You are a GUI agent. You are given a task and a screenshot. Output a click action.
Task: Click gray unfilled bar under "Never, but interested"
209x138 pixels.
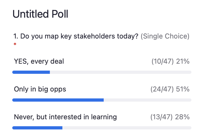127,128
